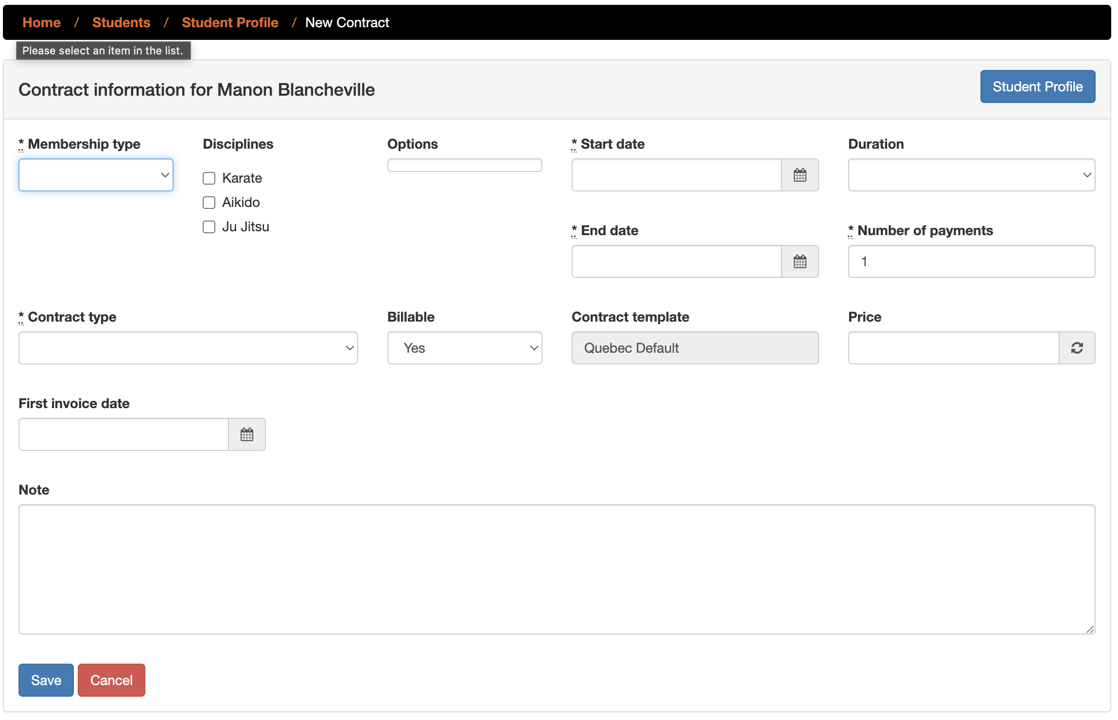The image size is (1118, 720).
Task: Tick the Ju Jitsu checkbox
Action: (209, 227)
